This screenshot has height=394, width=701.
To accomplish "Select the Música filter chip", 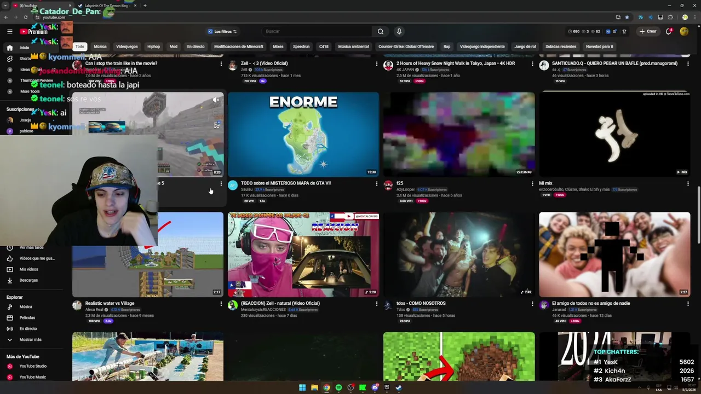I will click(x=100, y=47).
